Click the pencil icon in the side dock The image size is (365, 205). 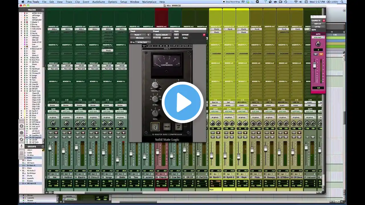point(21,139)
